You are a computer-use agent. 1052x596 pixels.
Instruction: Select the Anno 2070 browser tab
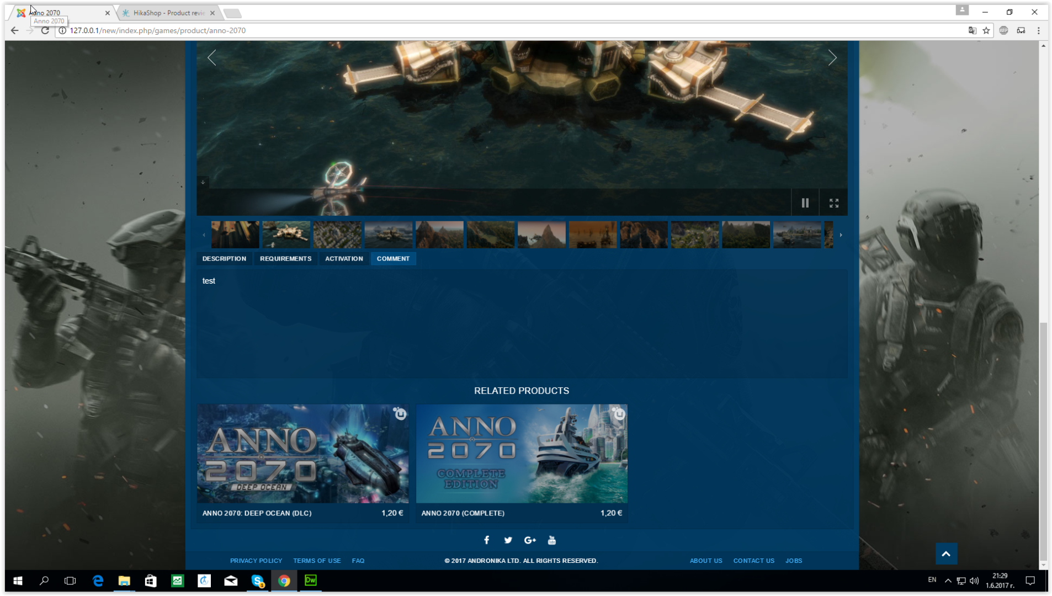[x=61, y=13]
